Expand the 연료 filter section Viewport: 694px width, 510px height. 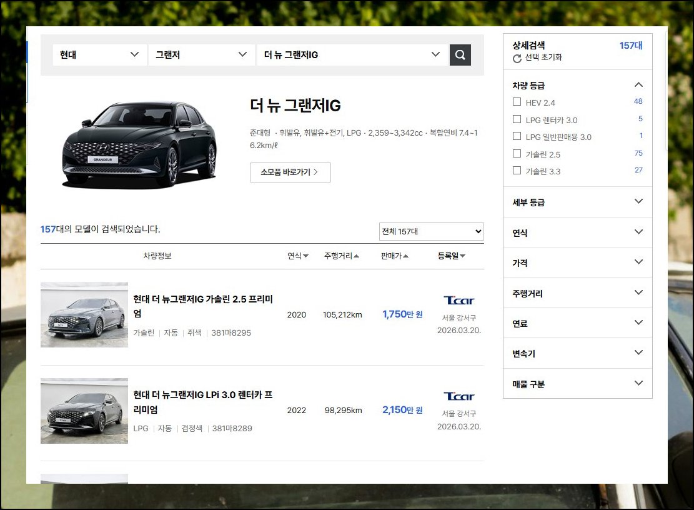coord(578,323)
